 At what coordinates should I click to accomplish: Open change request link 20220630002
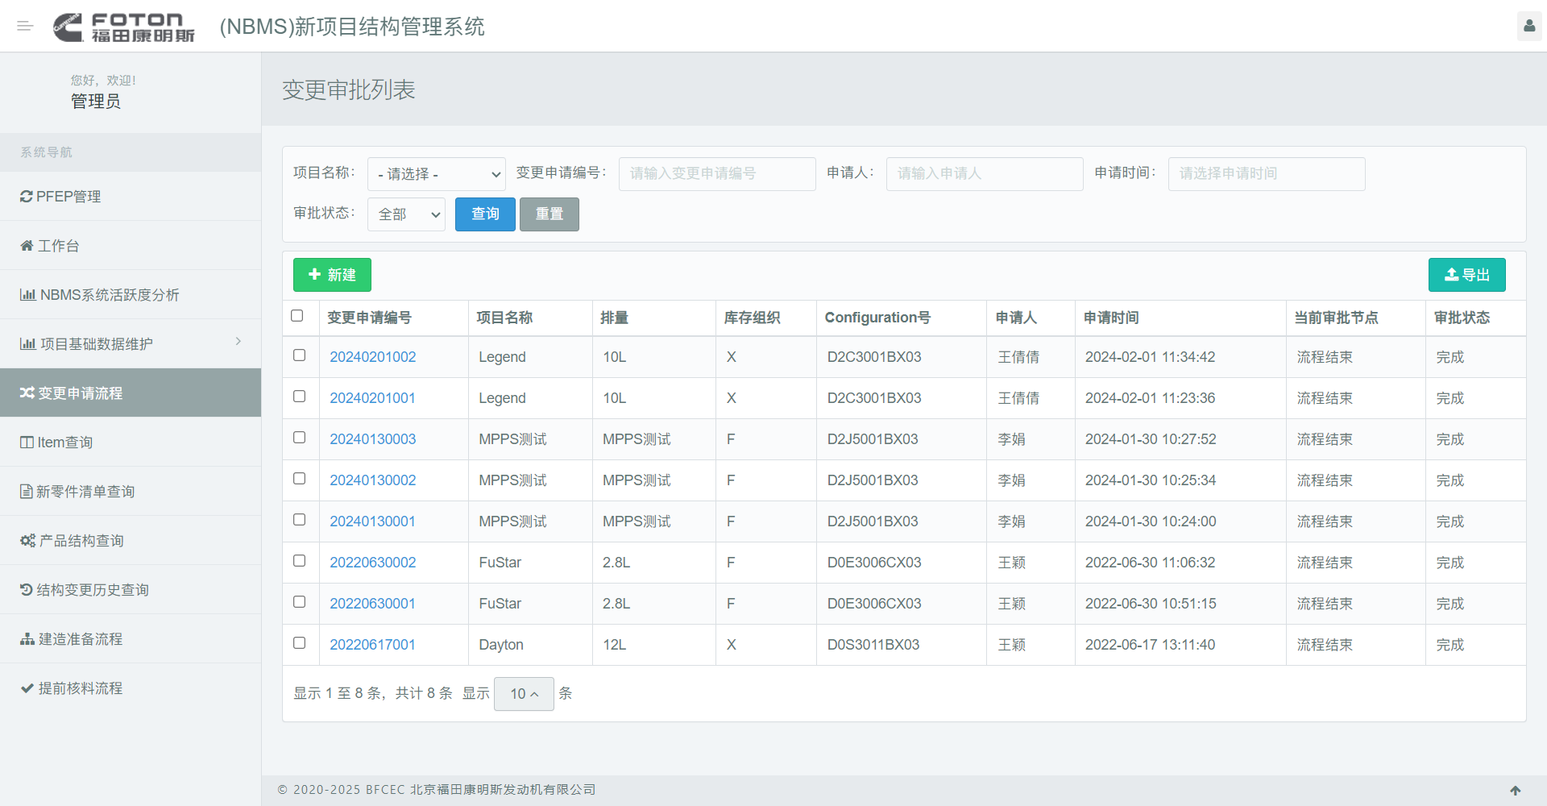373,563
